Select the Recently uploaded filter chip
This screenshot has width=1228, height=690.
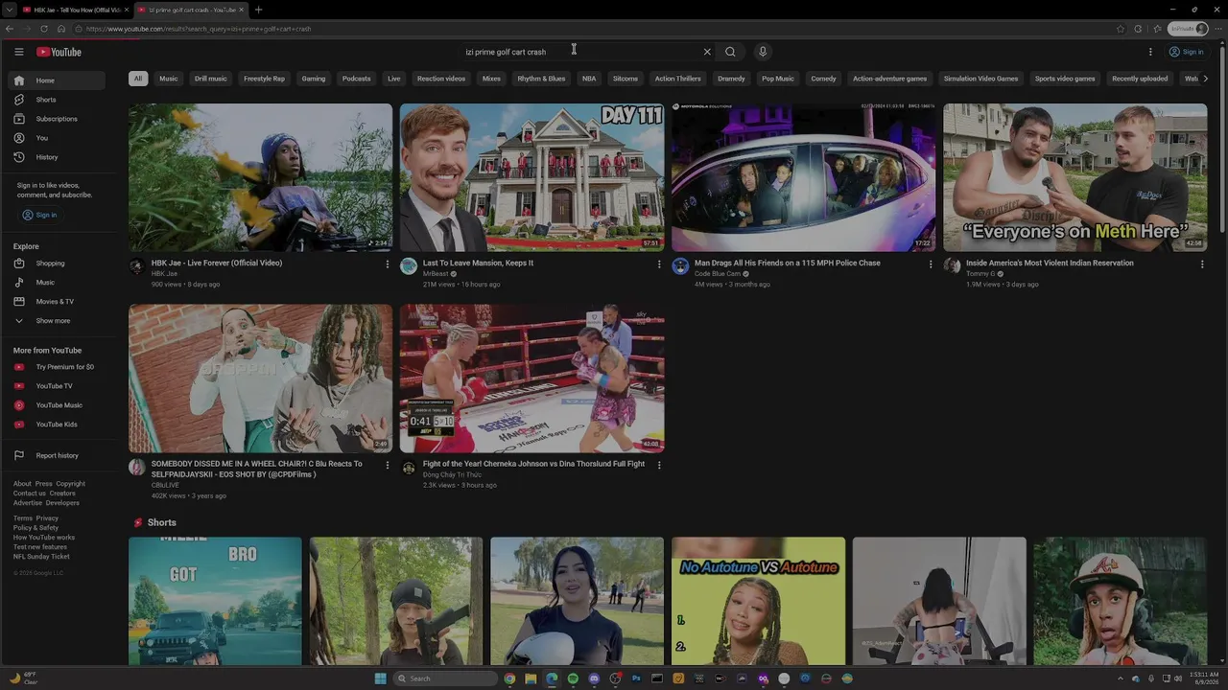1140,79
